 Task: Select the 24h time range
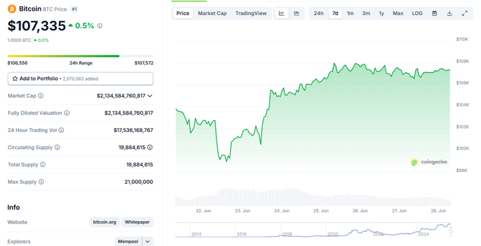pyautogui.click(x=318, y=13)
